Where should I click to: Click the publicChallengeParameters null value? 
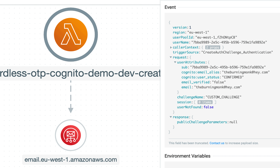233,122
